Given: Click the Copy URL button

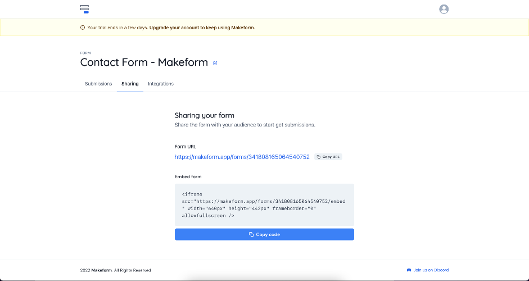Looking at the screenshot, I should [x=328, y=157].
